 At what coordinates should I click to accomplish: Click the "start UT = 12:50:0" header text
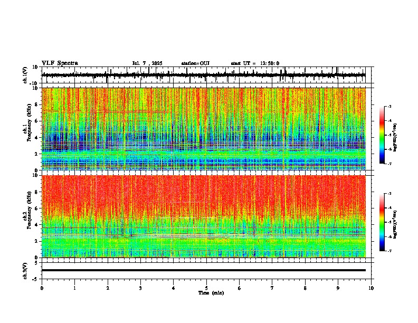[x=255, y=63]
